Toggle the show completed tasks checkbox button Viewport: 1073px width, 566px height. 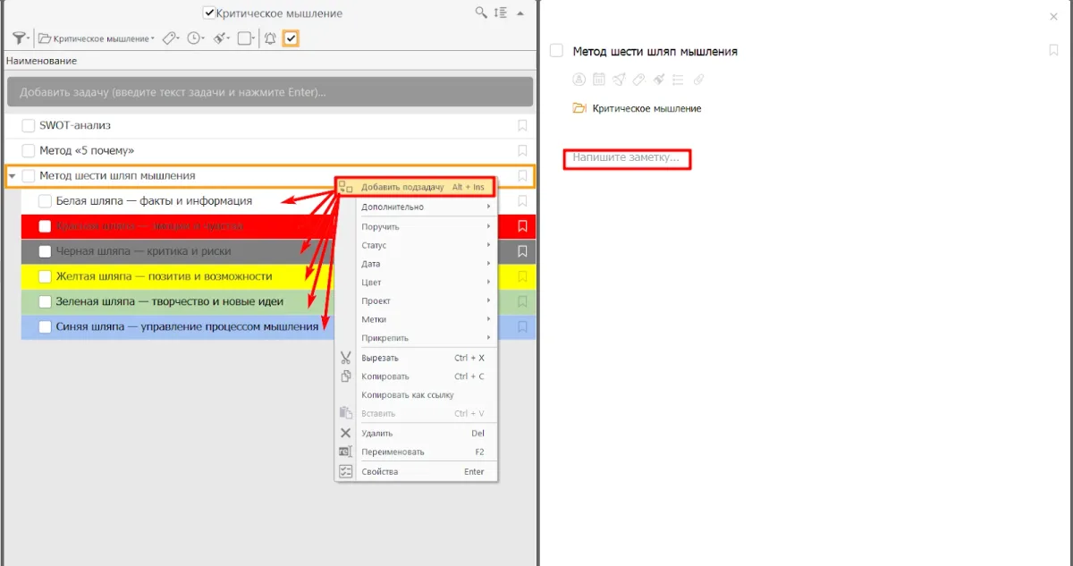(291, 38)
